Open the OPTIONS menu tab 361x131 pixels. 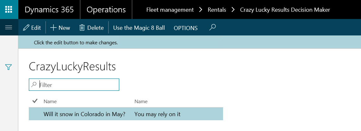185,28
